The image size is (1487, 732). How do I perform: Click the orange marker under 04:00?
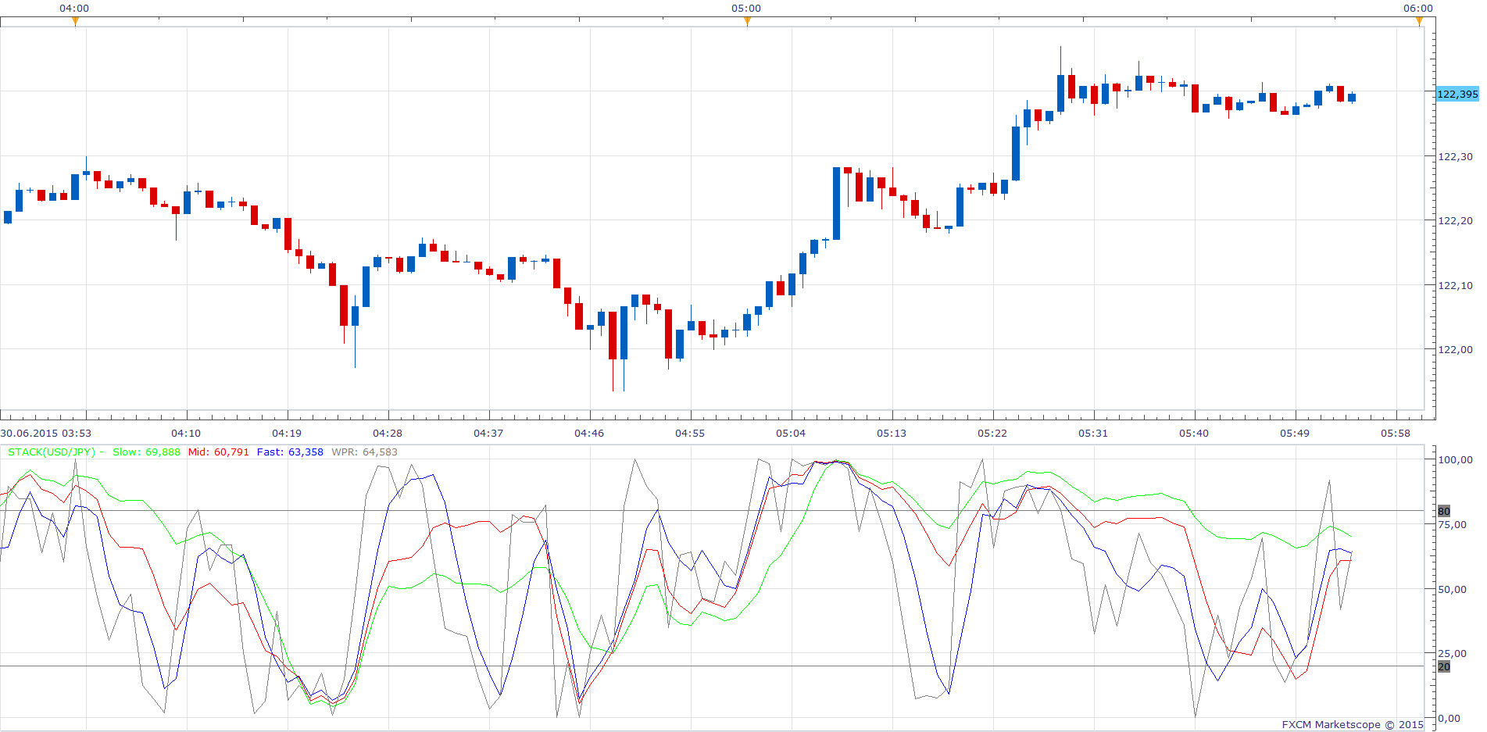(x=75, y=21)
